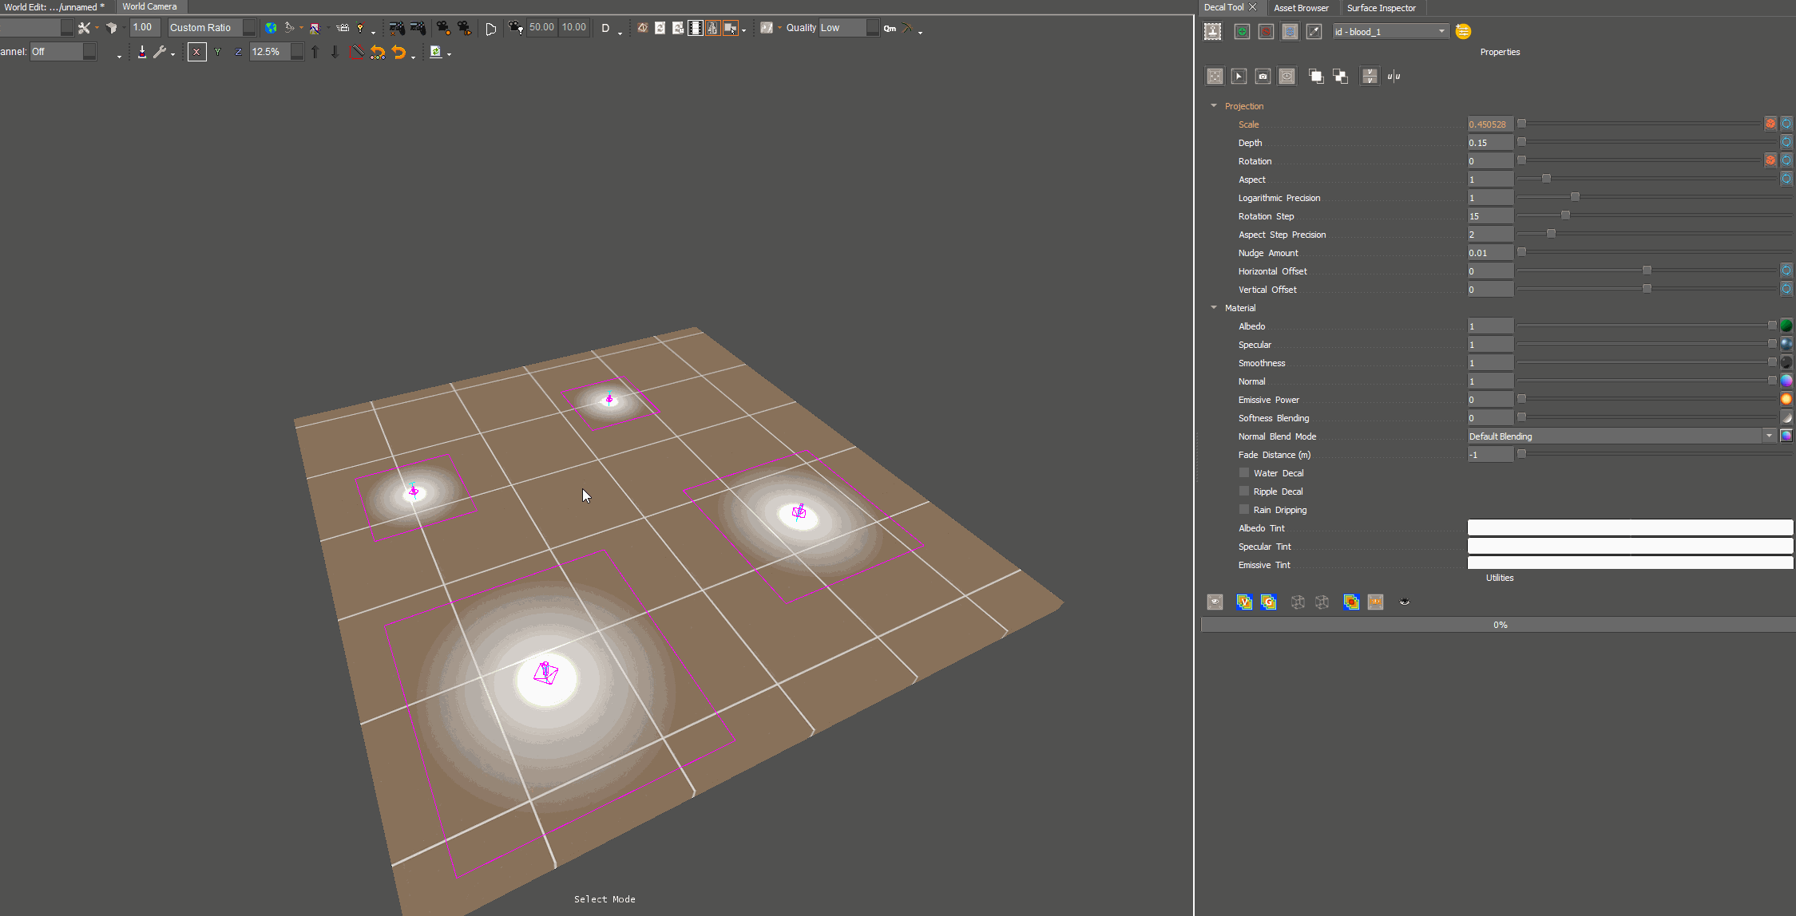
Task: Click the wrench tool icon in toolbar
Action: 160,52
